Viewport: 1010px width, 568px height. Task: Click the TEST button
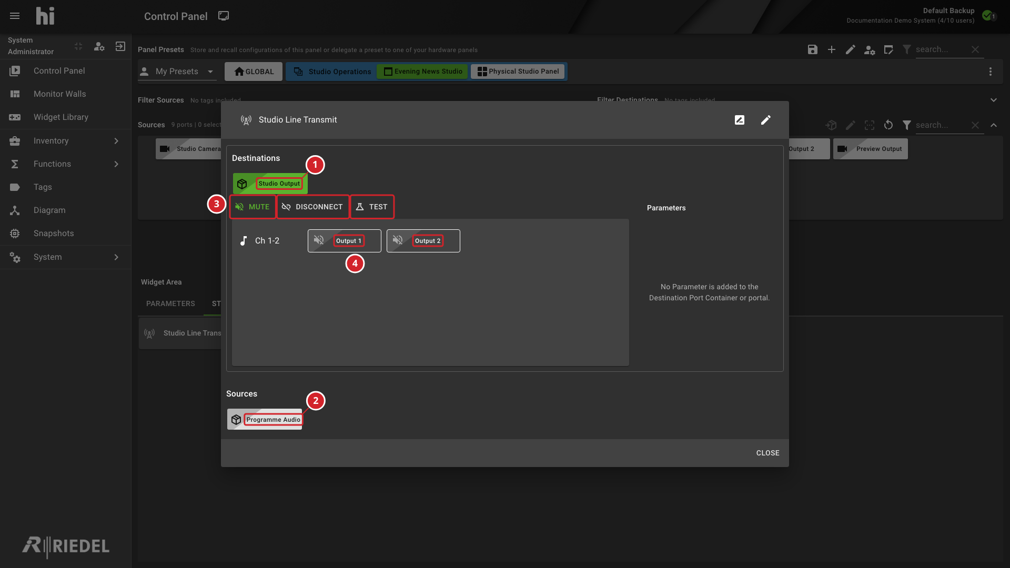(372, 207)
